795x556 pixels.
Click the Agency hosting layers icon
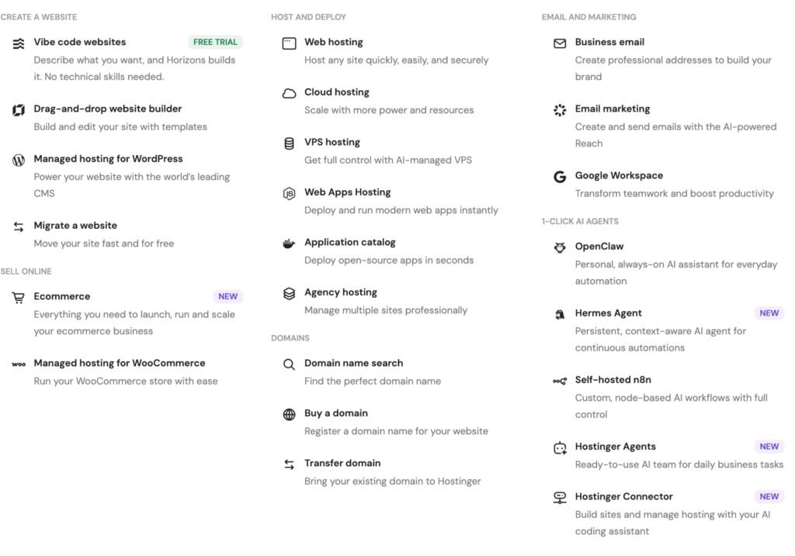[x=289, y=294]
